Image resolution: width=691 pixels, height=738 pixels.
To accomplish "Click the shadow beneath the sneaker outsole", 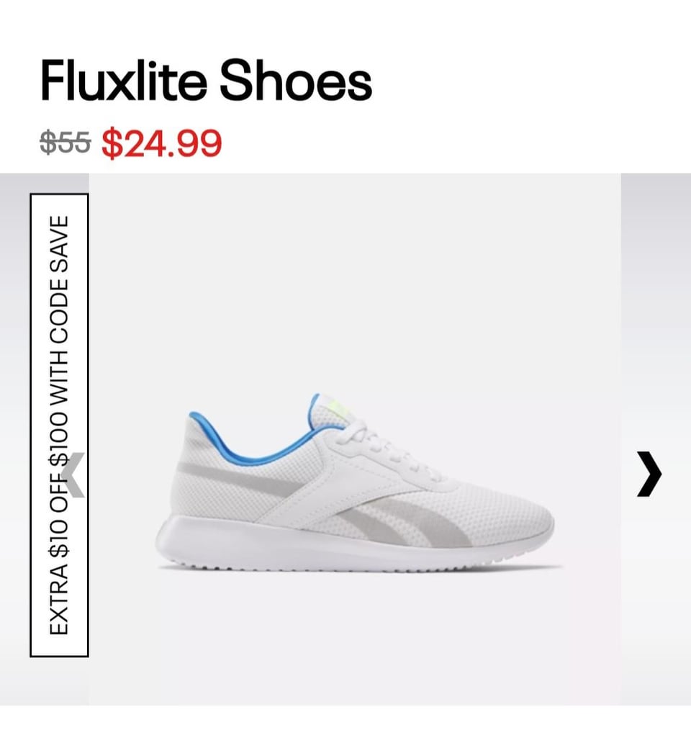I will click(360, 569).
